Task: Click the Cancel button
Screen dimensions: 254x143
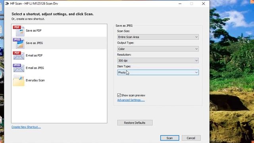Action: click(x=191, y=138)
